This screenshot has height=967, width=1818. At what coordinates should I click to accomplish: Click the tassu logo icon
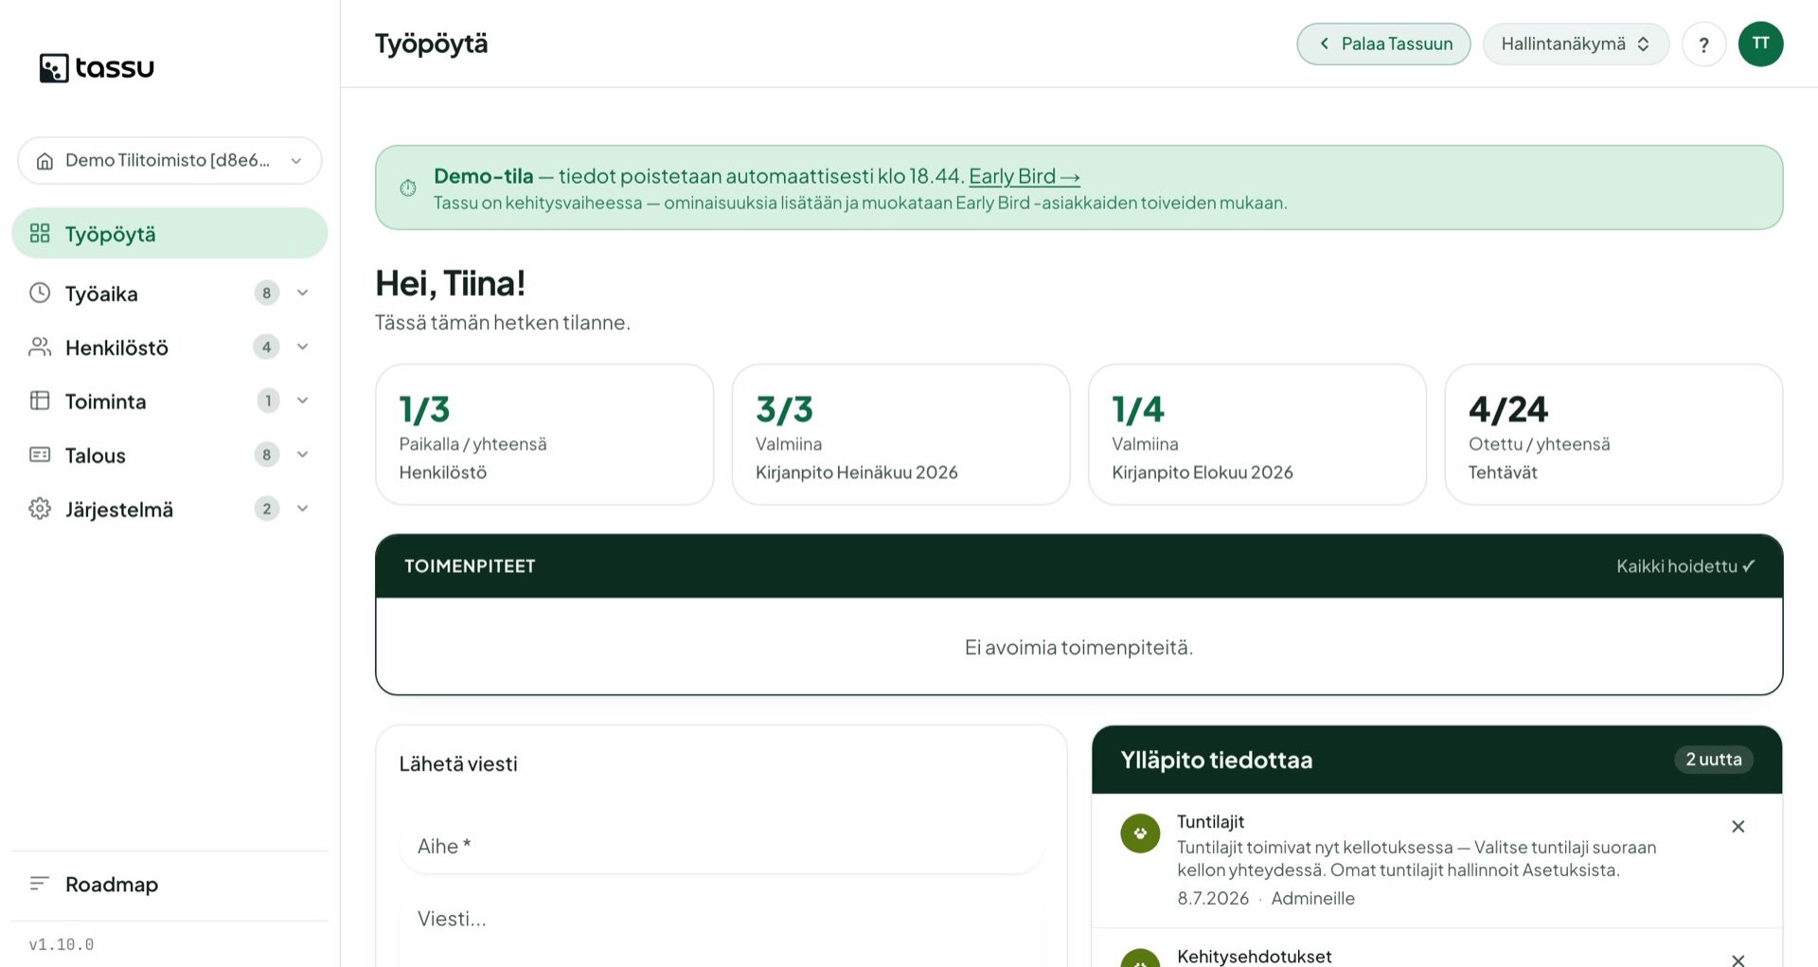(x=54, y=68)
